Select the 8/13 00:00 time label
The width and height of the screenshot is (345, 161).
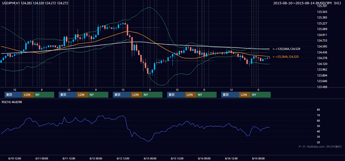[x=150, y=158]
